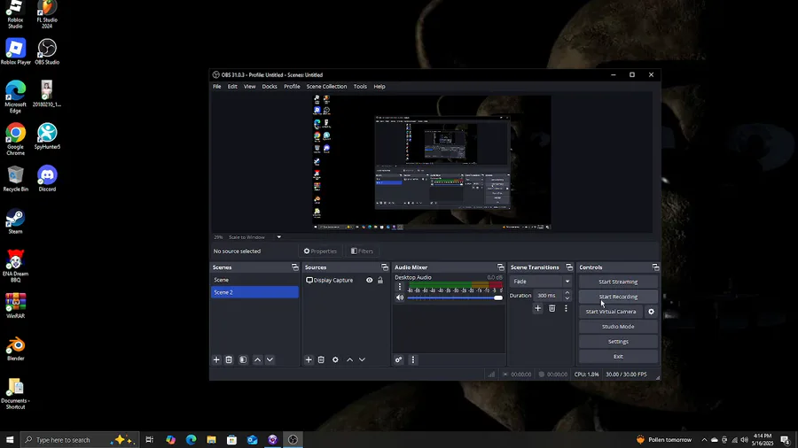Move source down arrow in Sources panel
The image size is (798, 448).
(362, 359)
